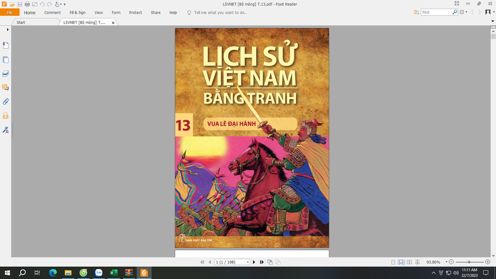The image size is (496, 279).
Task: Open Microsoft Edge from the taskbar
Action: (x=53, y=273)
